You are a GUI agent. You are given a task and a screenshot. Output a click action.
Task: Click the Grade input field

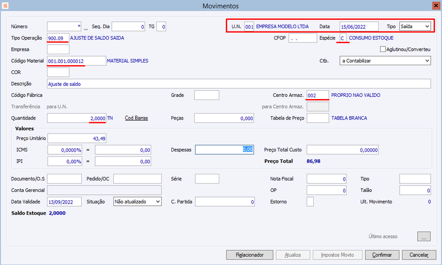pos(207,95)
